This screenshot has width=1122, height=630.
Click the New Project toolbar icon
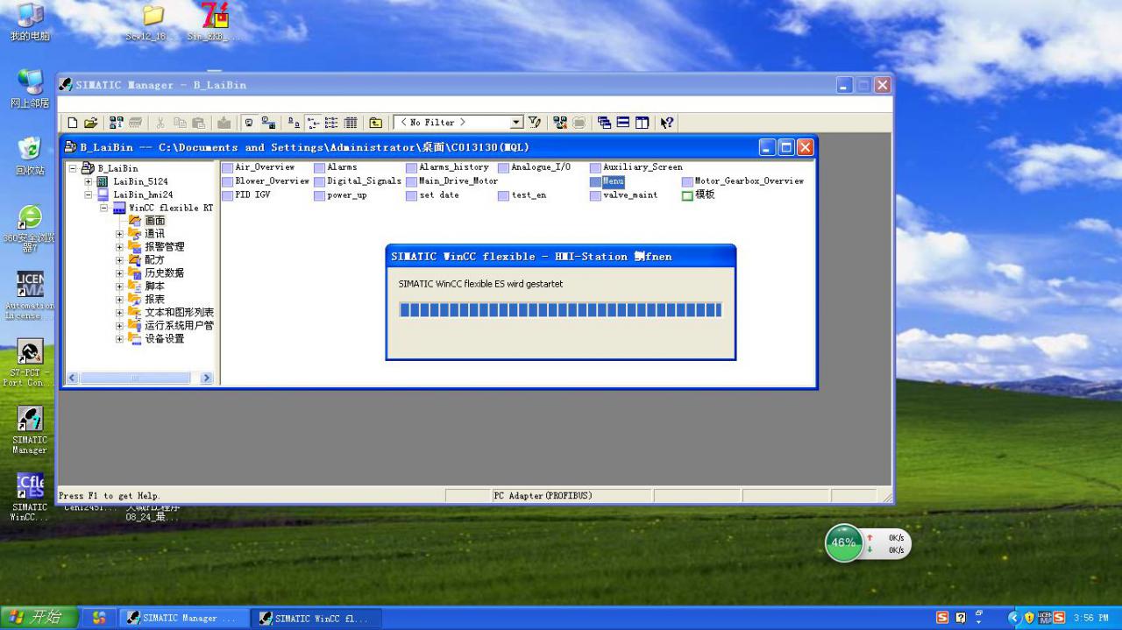tap(73, 123)
